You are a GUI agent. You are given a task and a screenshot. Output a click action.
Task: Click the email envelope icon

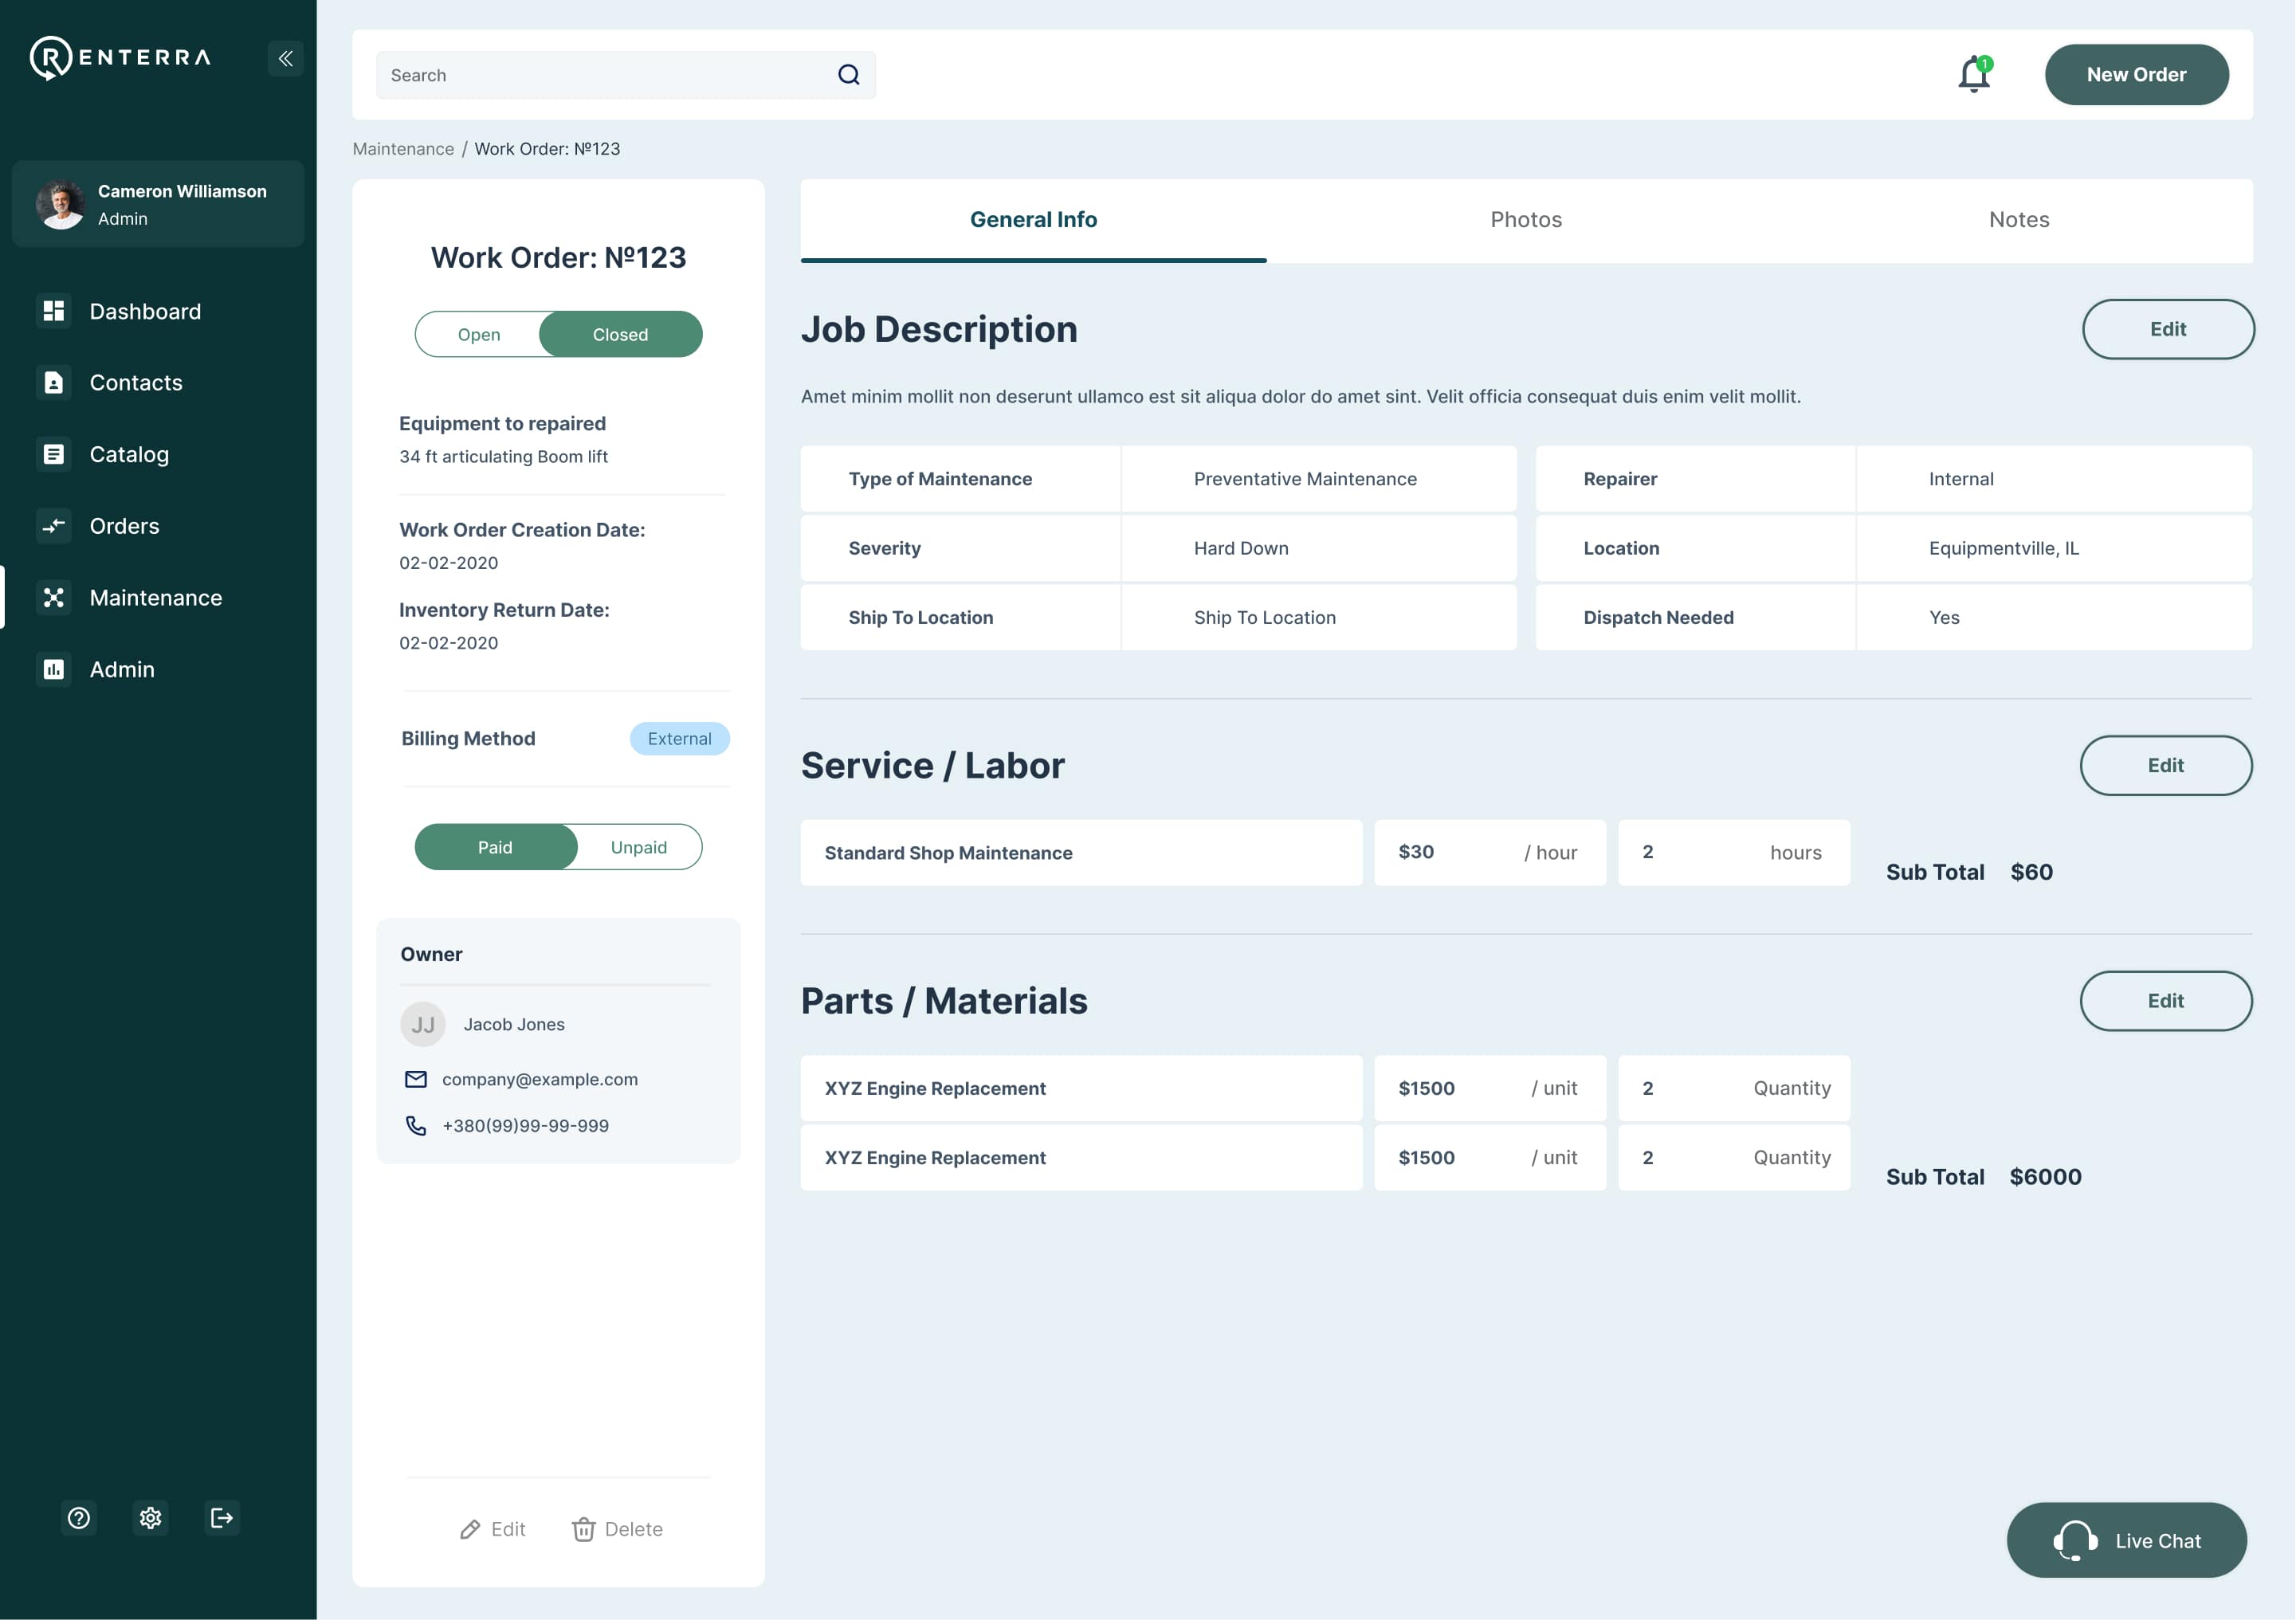pyautogui.click(x=416, y=1079)
